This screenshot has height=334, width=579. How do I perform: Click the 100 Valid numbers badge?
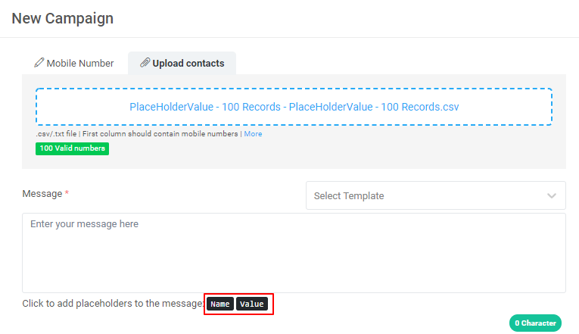(72, 148)
